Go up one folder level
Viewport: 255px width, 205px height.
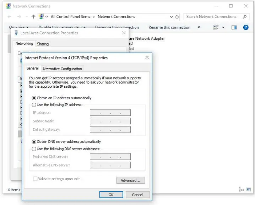click(x=33, y=17)
